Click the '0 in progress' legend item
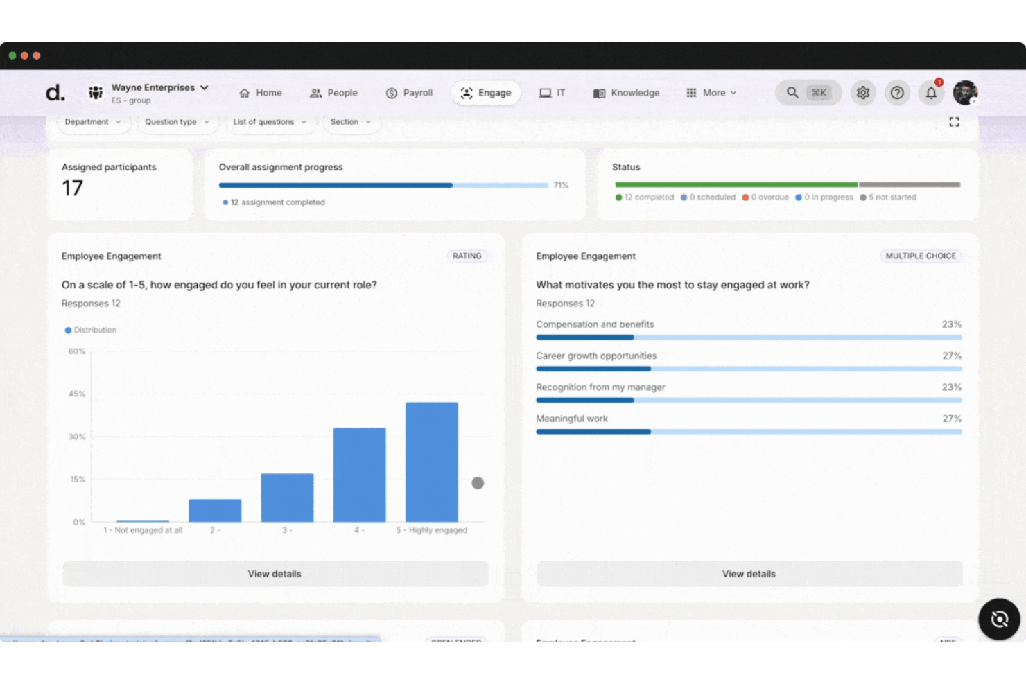The height and width of the screenshot is (684, 1026). click(x=824, y=198)
